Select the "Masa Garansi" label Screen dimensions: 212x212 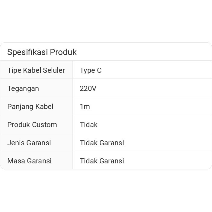click(29, 161)
